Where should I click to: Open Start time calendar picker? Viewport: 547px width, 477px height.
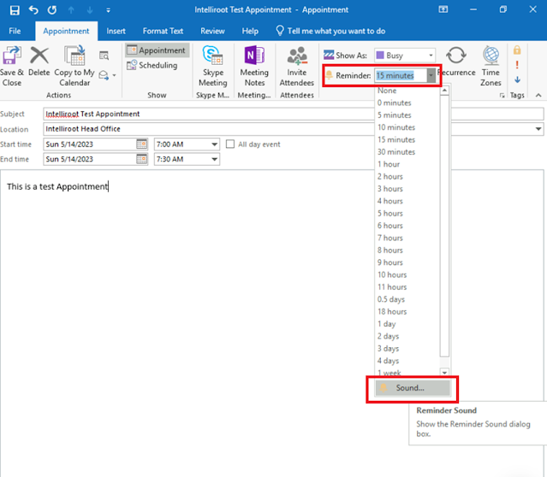pyautogui.click(x=141, y=144)
